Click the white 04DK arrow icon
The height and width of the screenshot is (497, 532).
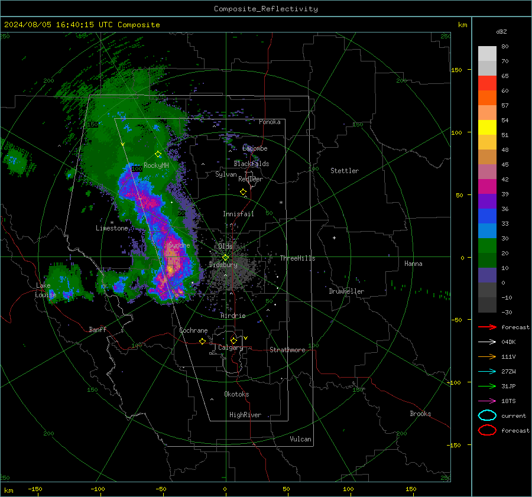pos(487,342)
